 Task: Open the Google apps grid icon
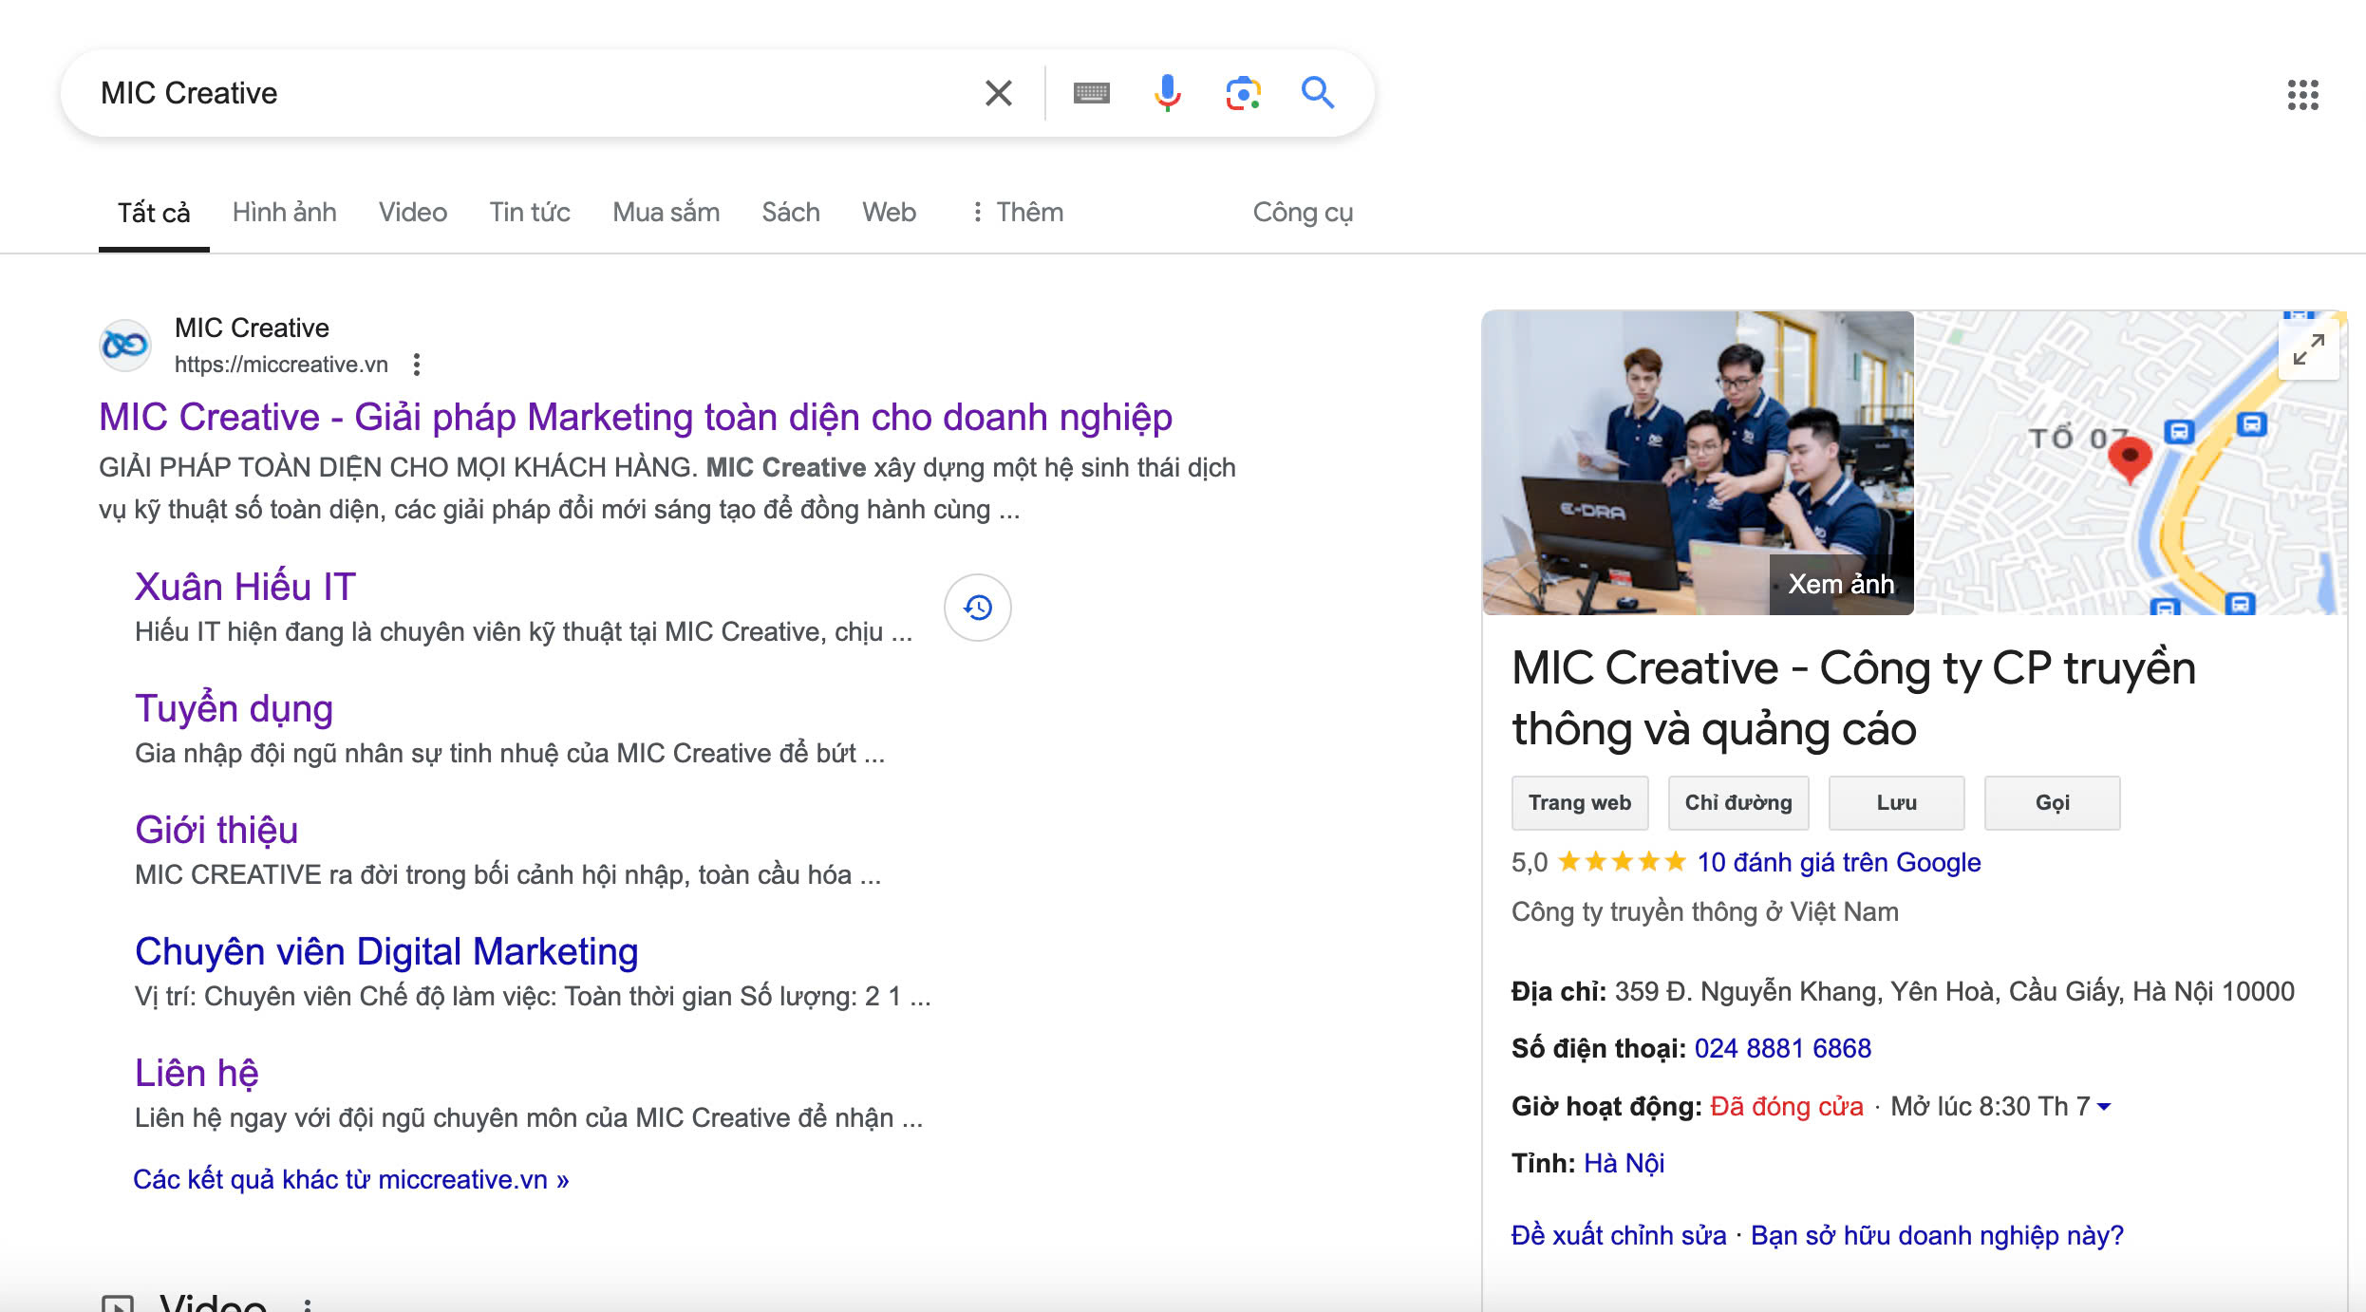pyautogui.click(x=2302, y=94)
